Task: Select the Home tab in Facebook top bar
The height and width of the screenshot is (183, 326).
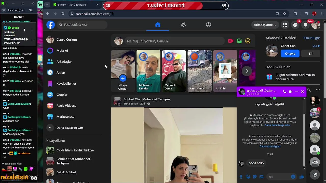Action: coord(158,25)
